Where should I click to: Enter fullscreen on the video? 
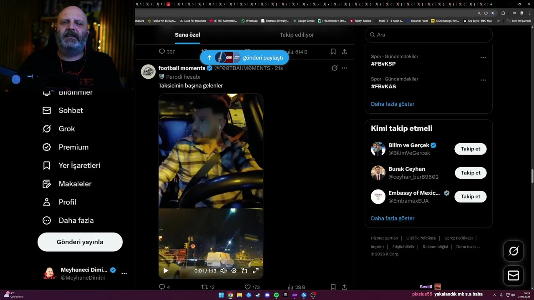tap(256, 270)
